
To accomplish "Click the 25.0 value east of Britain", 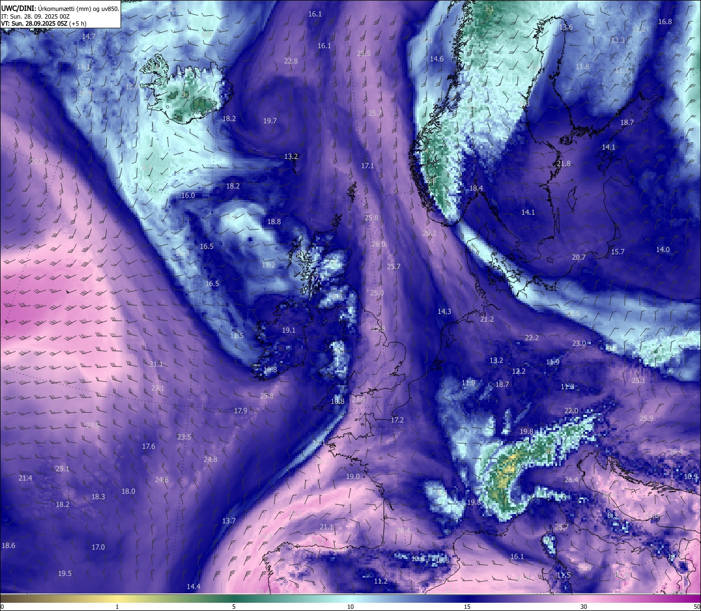I will click(377, 293).
